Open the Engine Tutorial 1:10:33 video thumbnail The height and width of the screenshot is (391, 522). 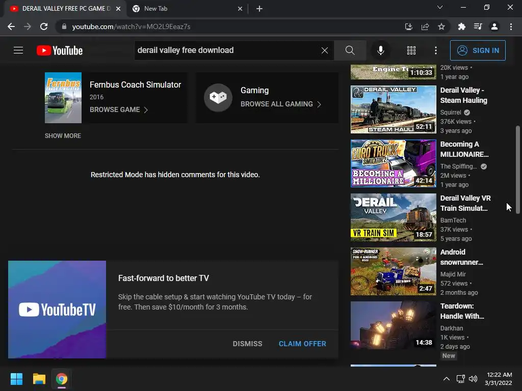coord(393,72)
